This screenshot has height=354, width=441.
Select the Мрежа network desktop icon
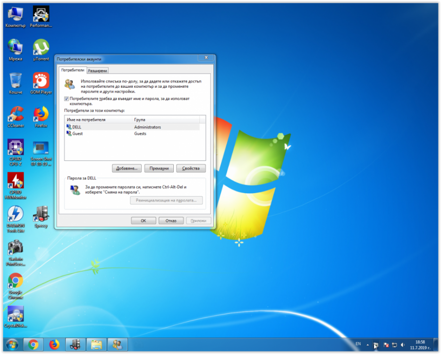click(16, 50)
